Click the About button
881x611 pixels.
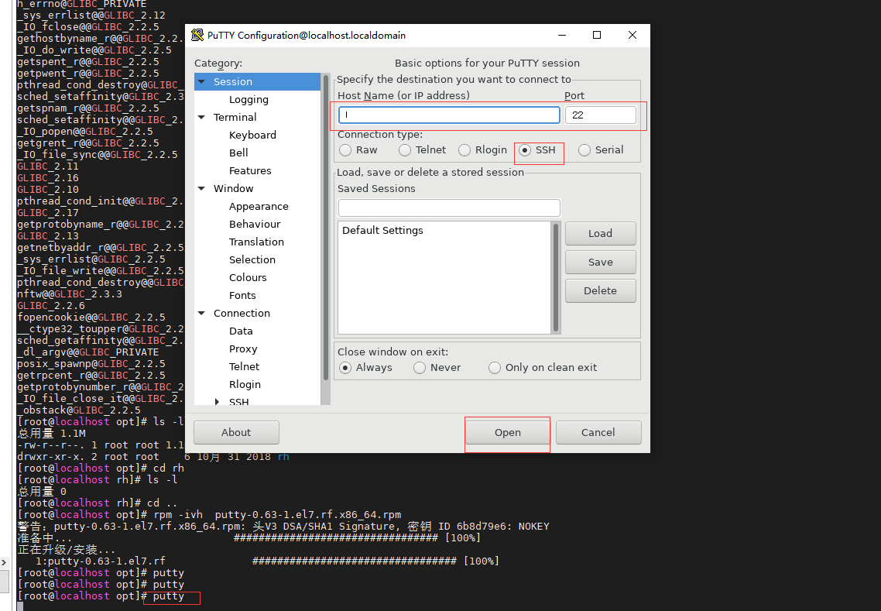tap(236, 433)
